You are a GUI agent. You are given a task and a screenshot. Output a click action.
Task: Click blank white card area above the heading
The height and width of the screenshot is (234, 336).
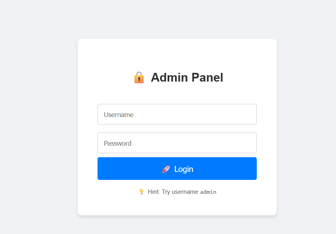pyautogui.click(x=177, y=54)
